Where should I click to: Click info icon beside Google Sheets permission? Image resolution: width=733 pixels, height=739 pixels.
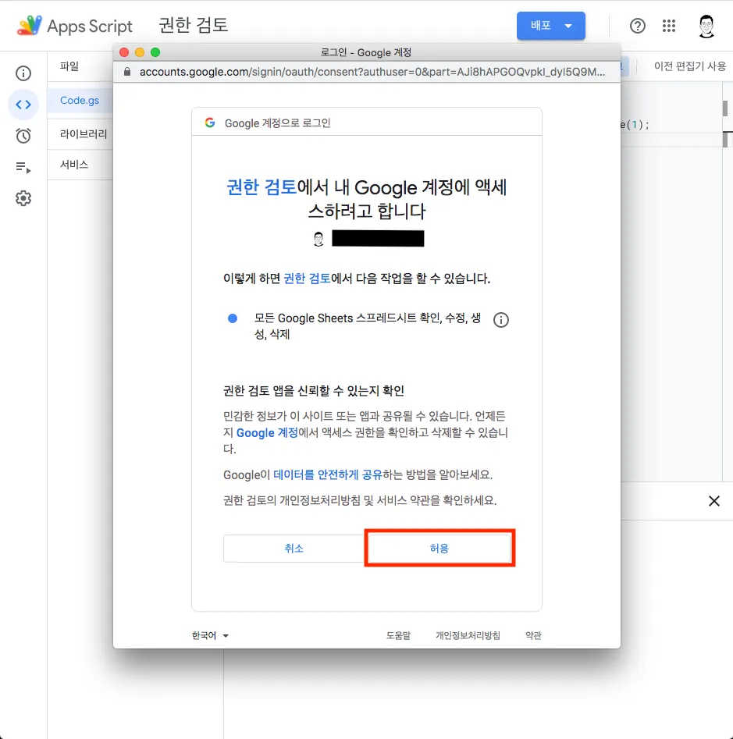click(500, 320)
